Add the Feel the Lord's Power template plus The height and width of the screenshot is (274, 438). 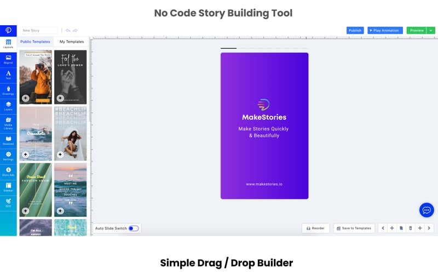(x=60, y=98)
